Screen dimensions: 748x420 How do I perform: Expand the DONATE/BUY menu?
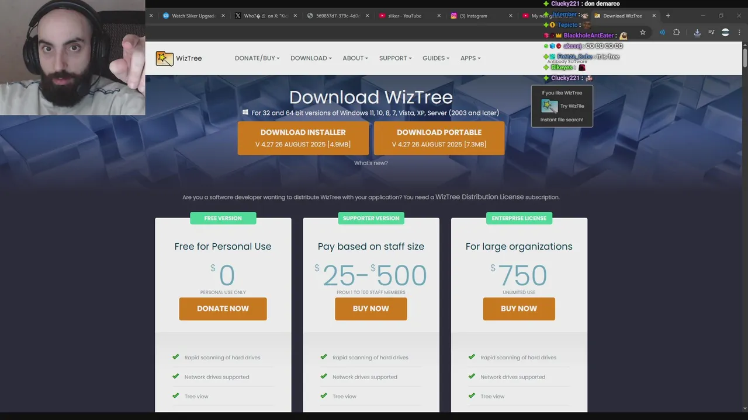(x=257, y=58)
